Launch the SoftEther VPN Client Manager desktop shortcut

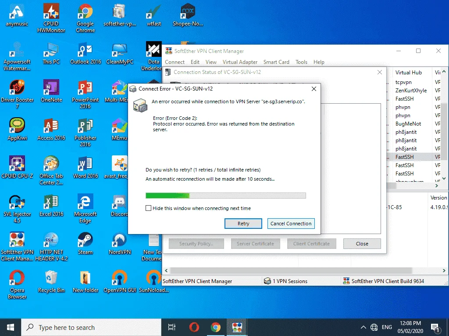click(x=17, y=246)
